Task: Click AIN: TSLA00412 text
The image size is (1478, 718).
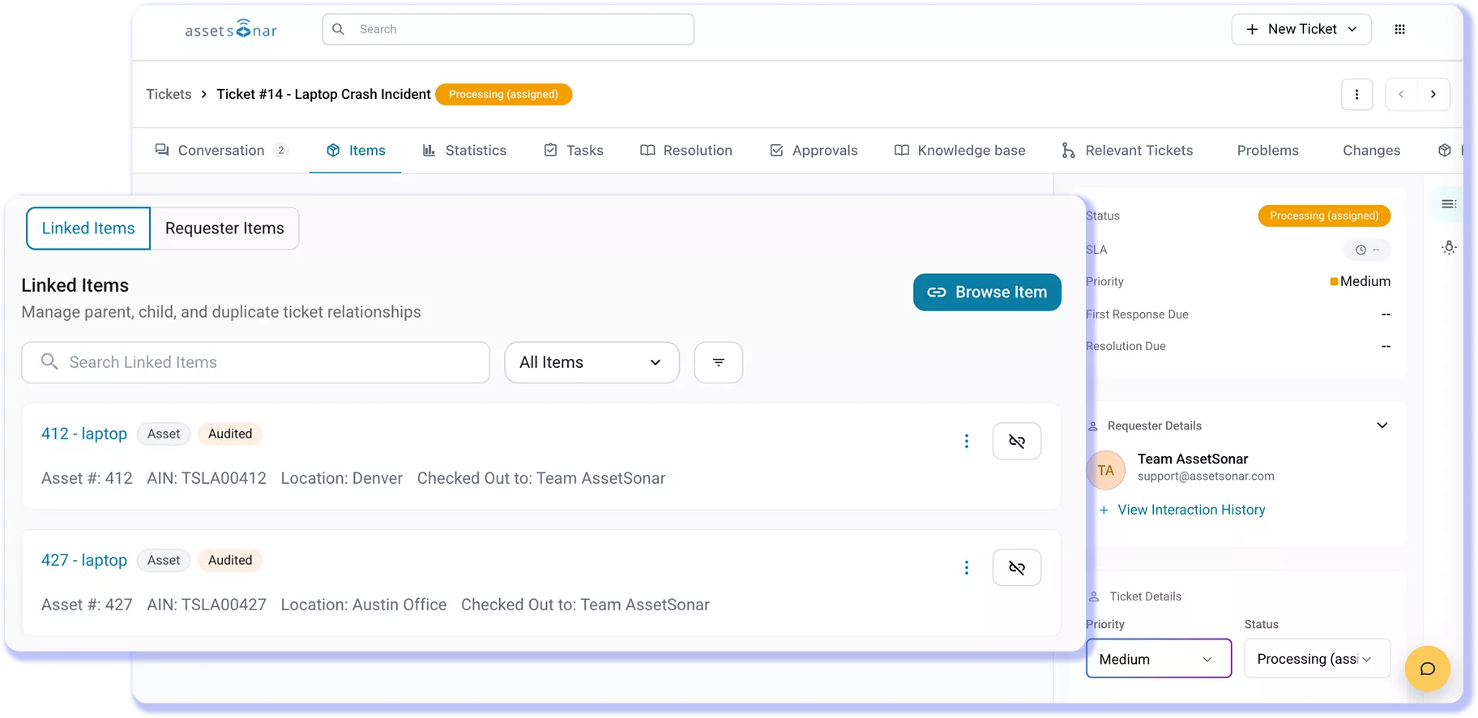Action: (x=207, y=478)
